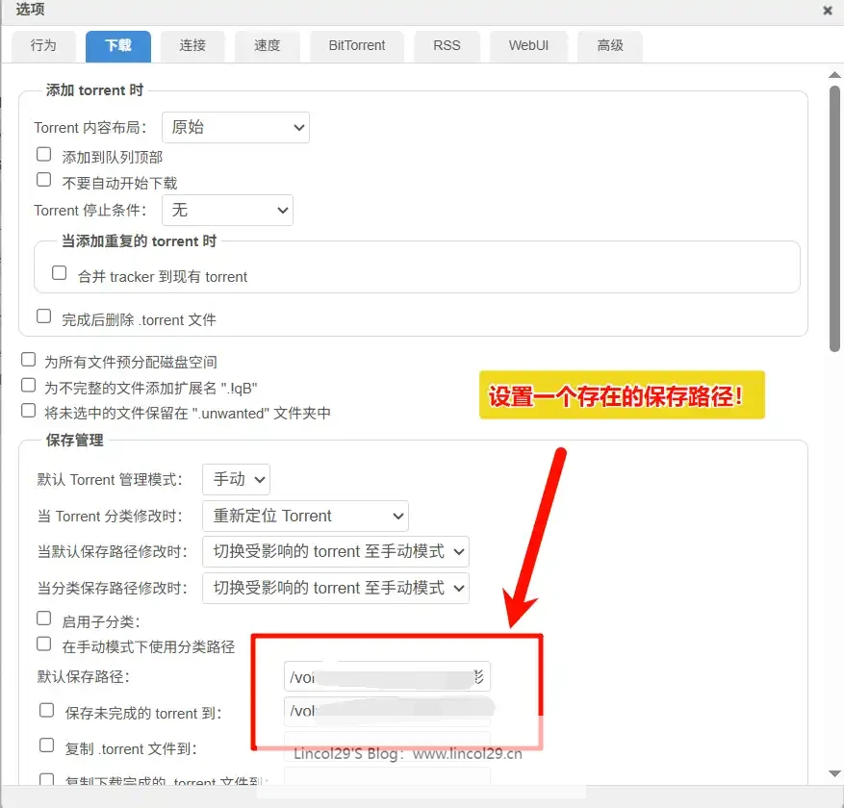Expand Torrent 内容布局 dropdown
The width and height of the screenshot is (844, 808).
point(235,127)
